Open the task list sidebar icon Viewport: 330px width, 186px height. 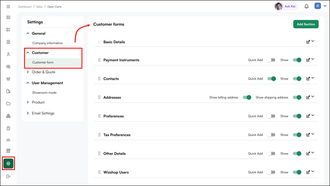click(8, 30)
